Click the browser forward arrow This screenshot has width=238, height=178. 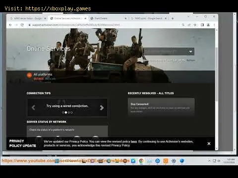click(x=16, y=25)
